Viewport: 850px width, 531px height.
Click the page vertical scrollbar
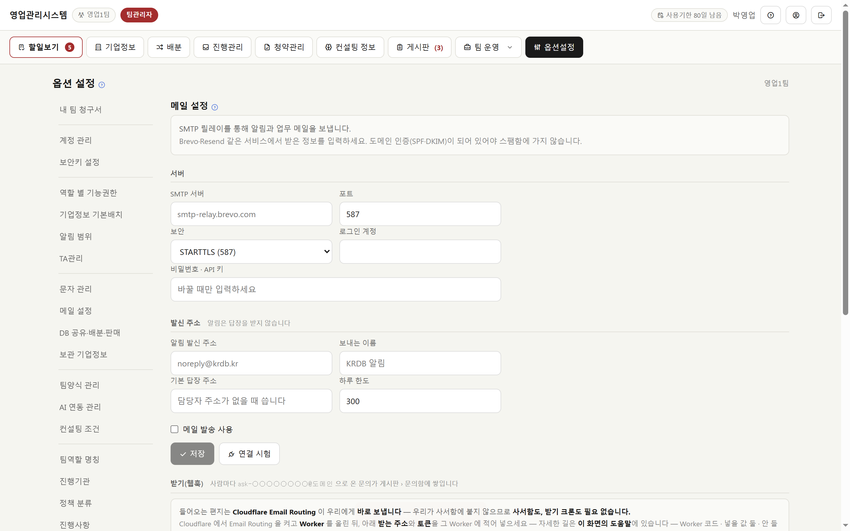846,163
